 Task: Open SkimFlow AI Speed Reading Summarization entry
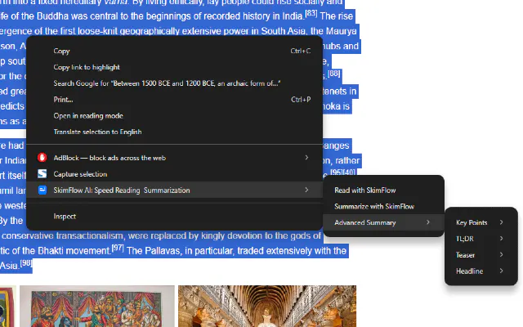[x=174, y=190]
